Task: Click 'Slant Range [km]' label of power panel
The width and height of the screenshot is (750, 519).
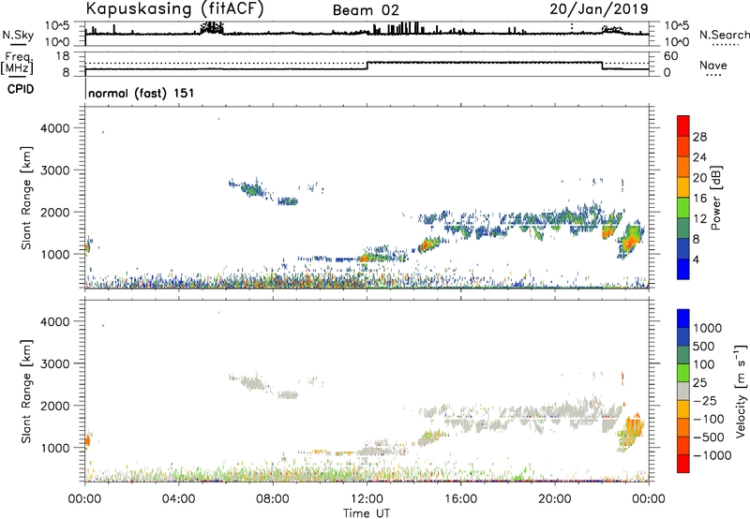Action: pos(26,198)
